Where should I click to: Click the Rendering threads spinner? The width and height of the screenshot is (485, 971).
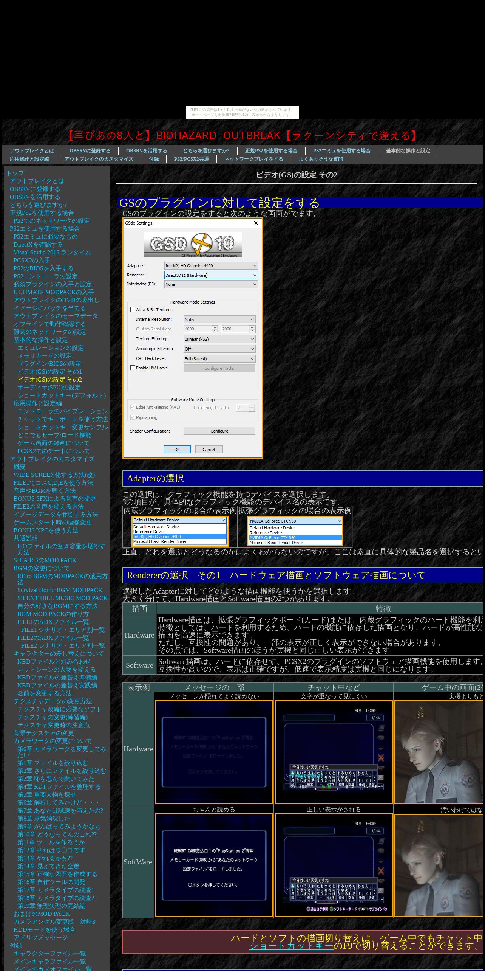(246, 408)
